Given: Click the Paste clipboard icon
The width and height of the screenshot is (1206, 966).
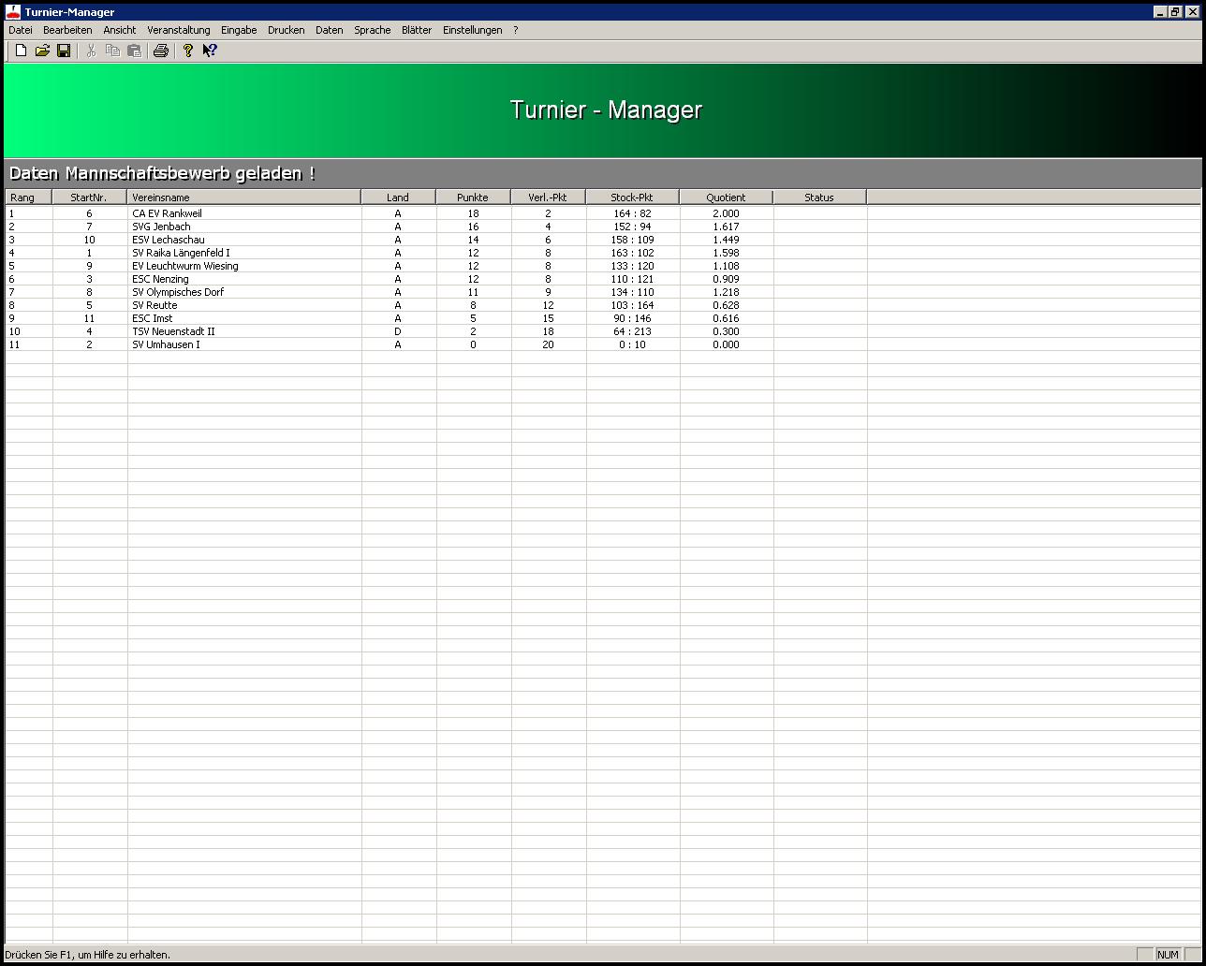Looking at the screenshot, I should point(134,51).
